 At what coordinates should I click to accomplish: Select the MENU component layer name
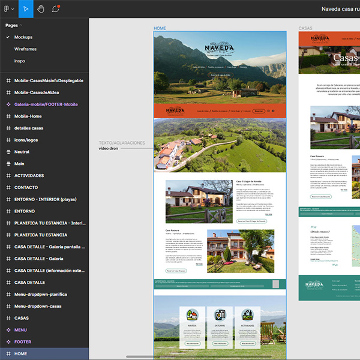click(x=20, y=330)
